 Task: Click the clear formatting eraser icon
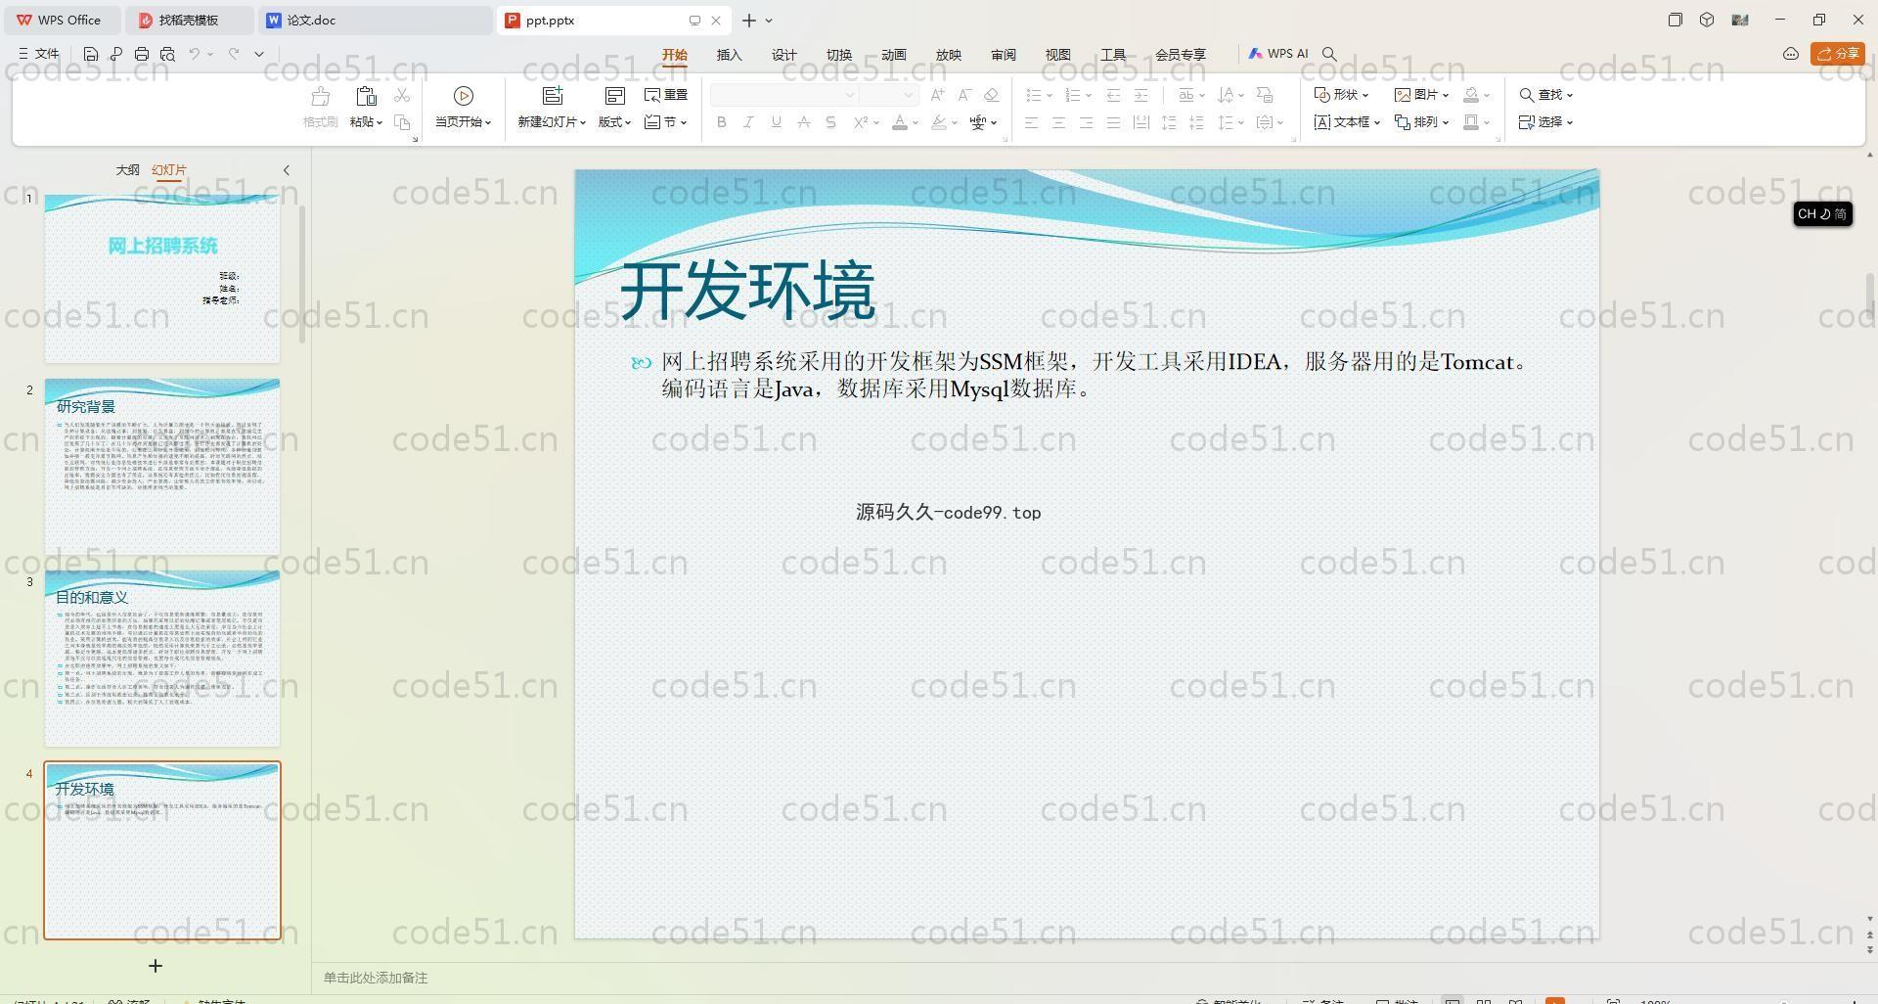coord(991,95)
